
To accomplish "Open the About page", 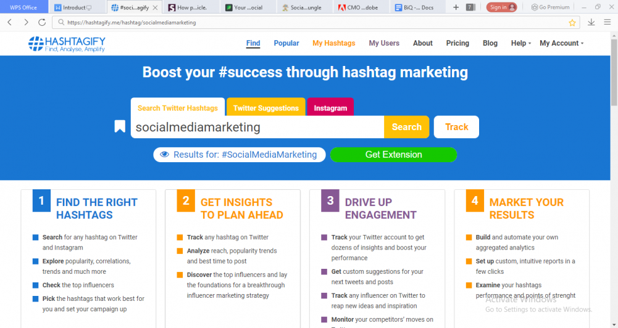I will tap(422, 43).
